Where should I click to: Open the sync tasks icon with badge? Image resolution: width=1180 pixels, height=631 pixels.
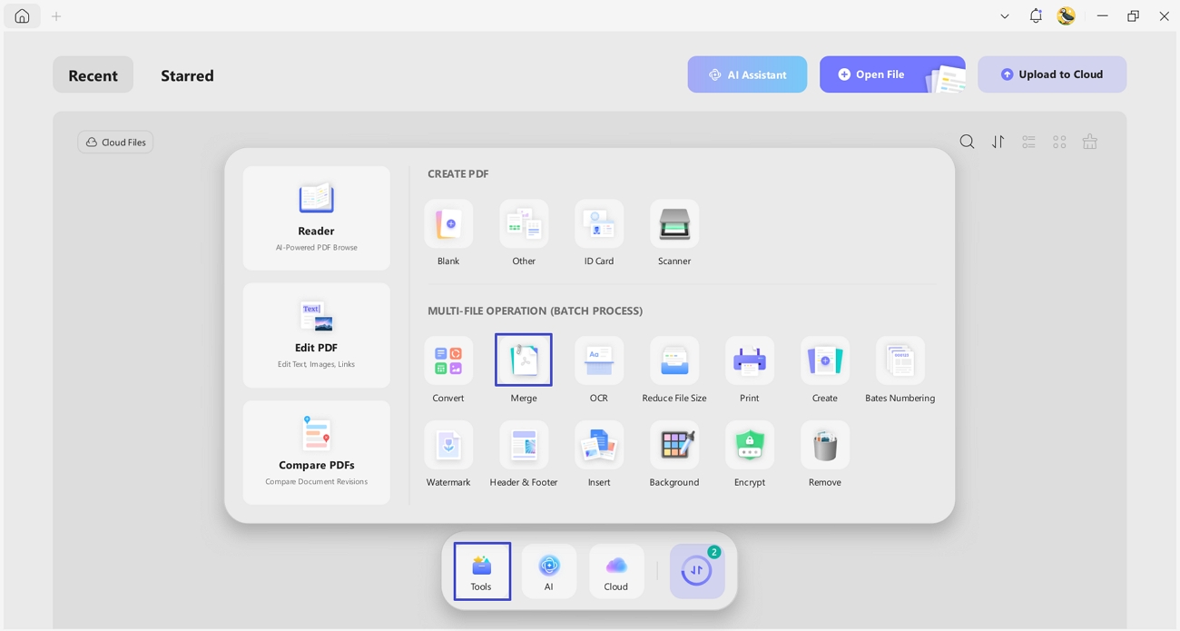tap(697, 571)
